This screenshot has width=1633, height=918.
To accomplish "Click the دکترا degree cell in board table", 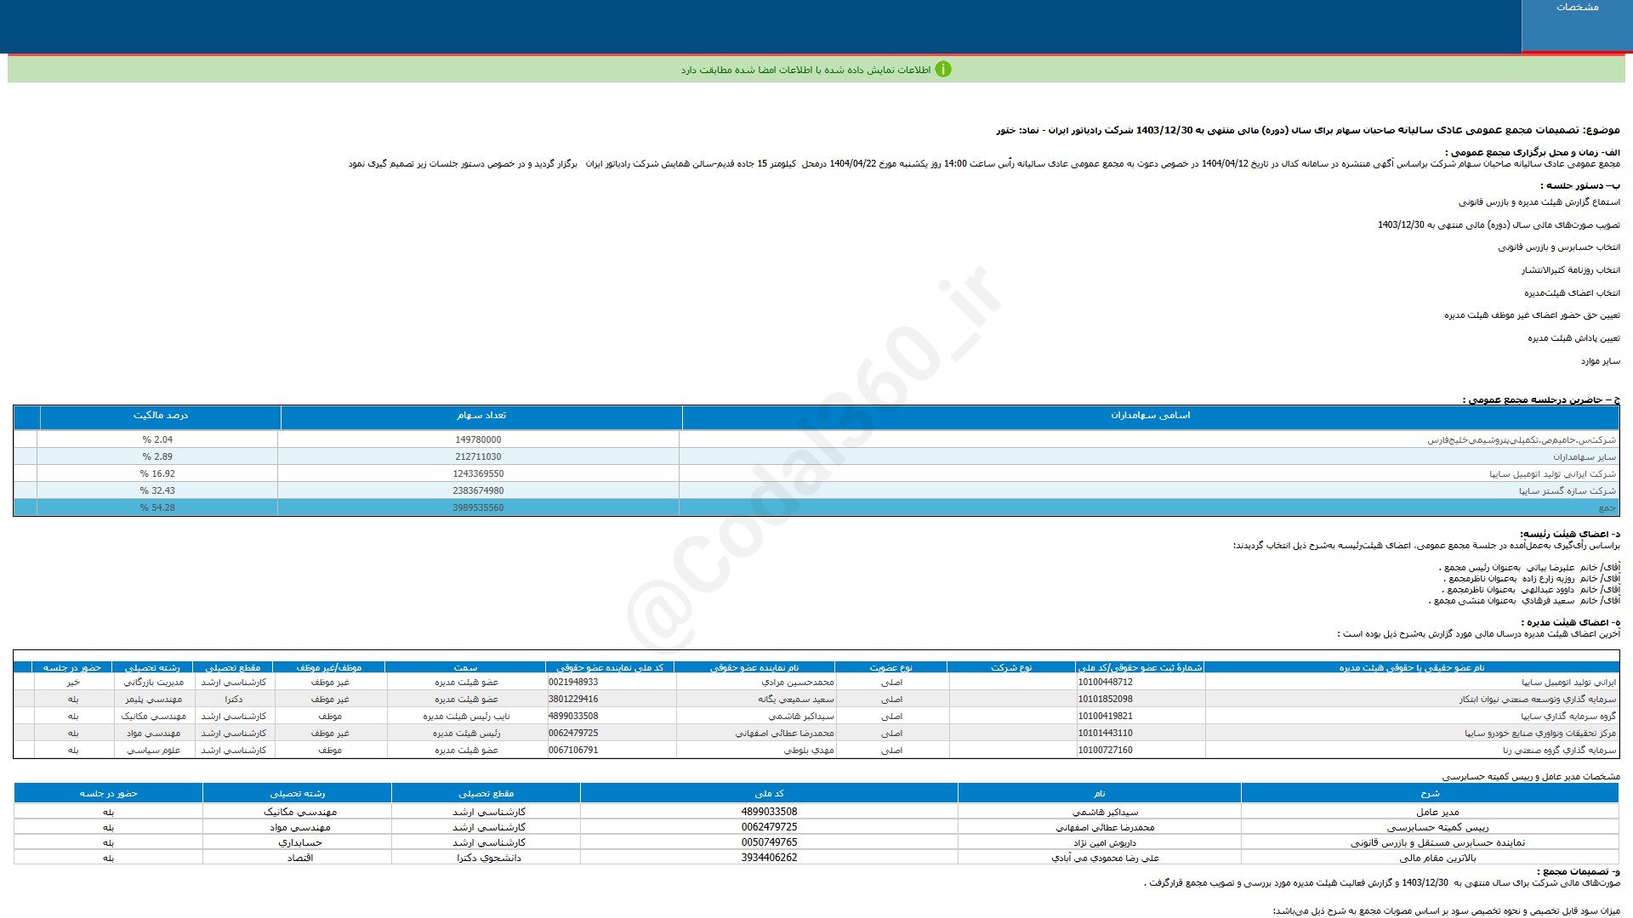I will [234, 700].
